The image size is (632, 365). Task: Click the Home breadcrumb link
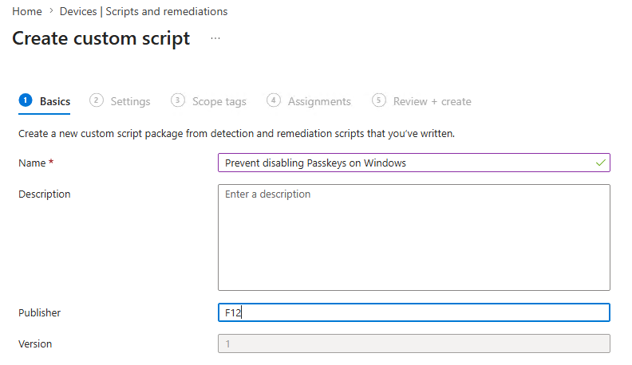(x=26, y=11)
